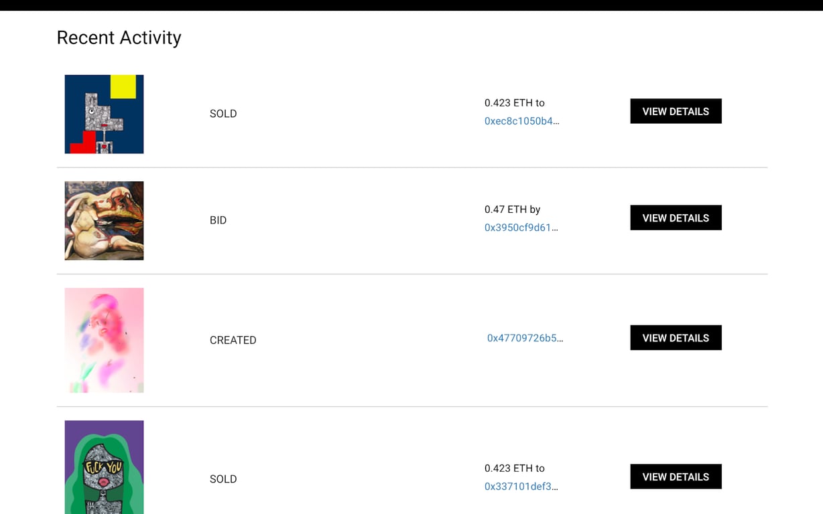Image resolution: width=823 pixels, height=514 pixels.
Task: Open the blue and yellow abstract artwork thumbnail
Action: click(x=104, y=114)
